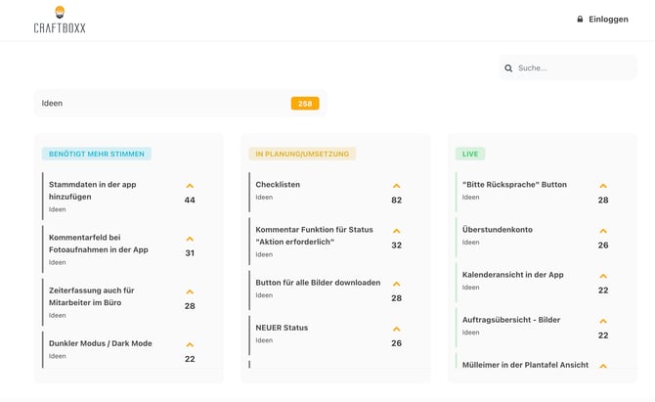The image size is (655, 402).
Task: Focus the Suche search field
Action: tap(572, 68)
